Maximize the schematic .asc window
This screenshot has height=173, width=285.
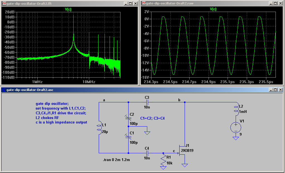click(x=276, y=90)
